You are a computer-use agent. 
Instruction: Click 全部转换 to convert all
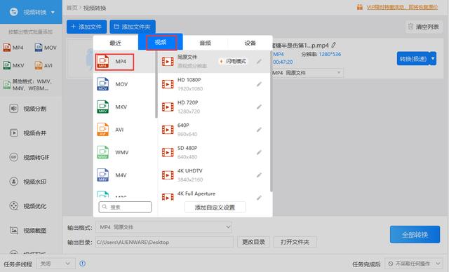point(415,235)
